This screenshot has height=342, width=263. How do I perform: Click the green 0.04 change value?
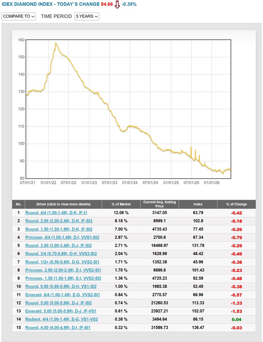237,319
